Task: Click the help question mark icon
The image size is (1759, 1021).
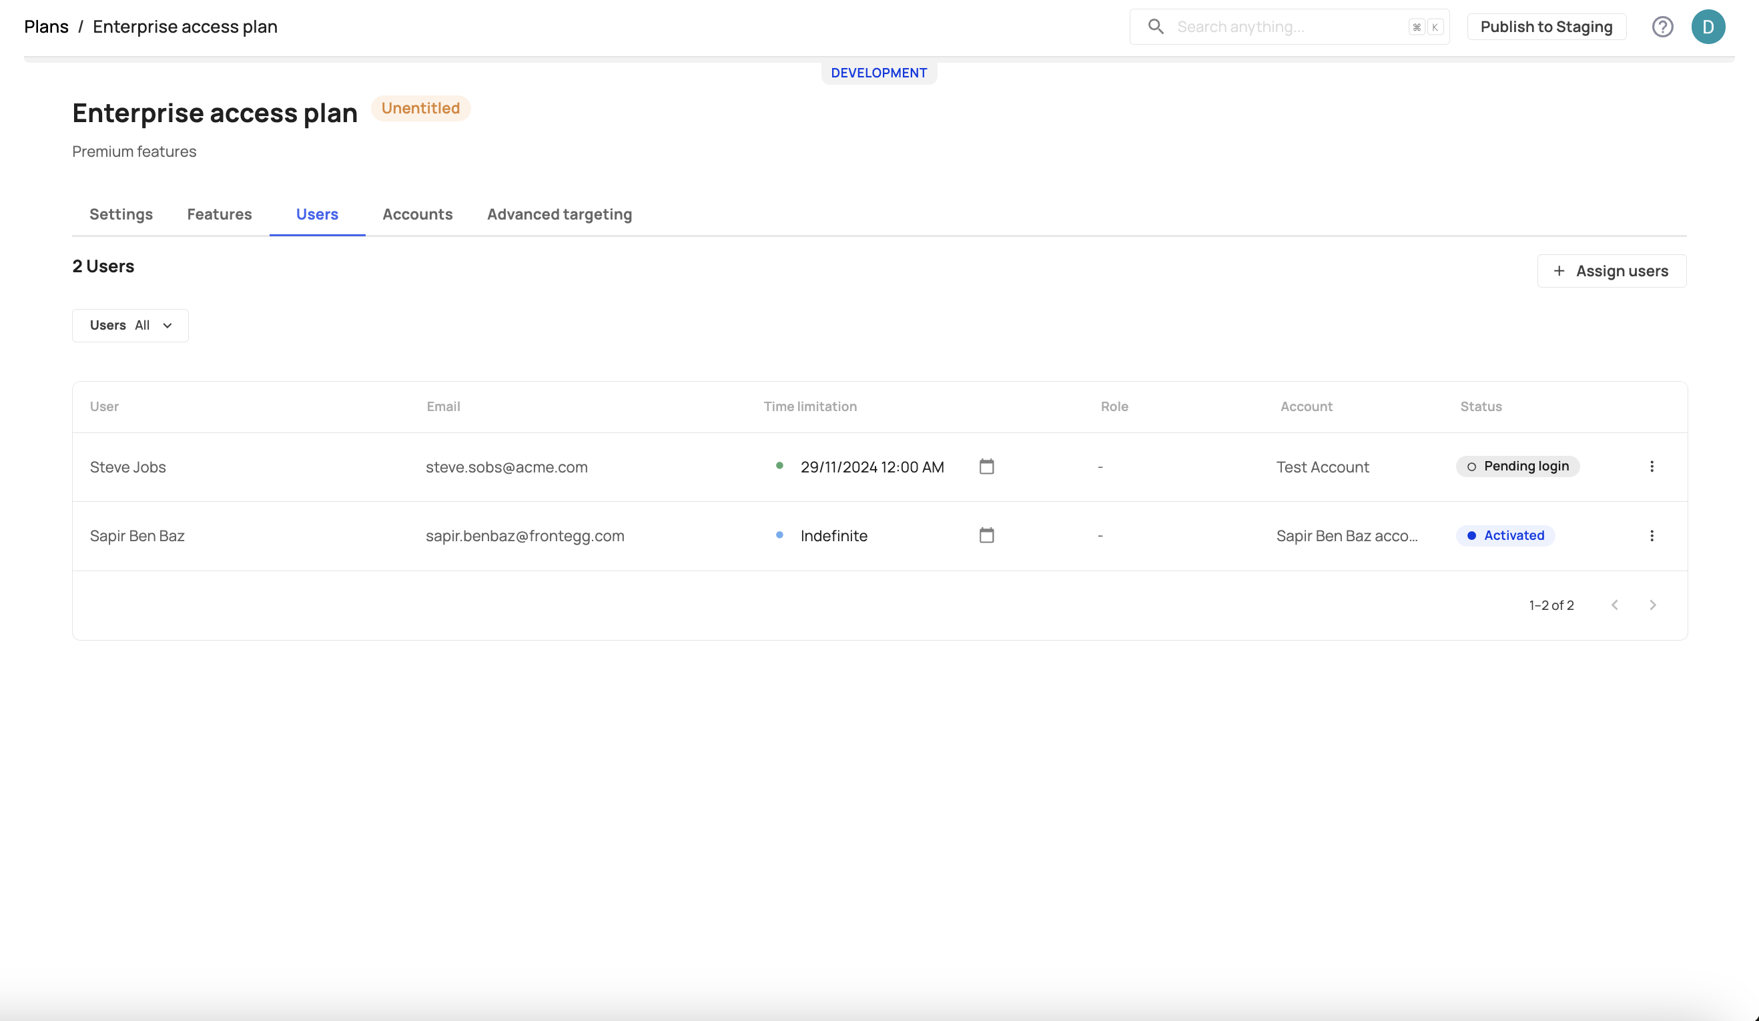Action: tap(1662, 27)
